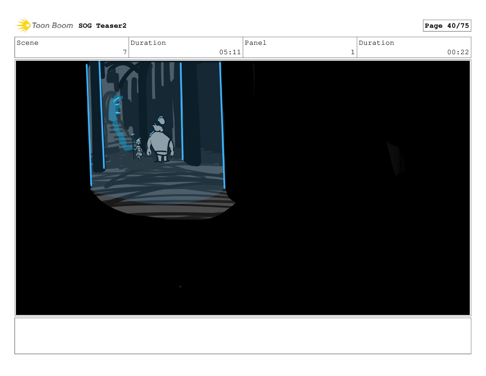486x376 pixels.
Task: Click the scene duration value "05:11"
Action: tap(230, 52)
